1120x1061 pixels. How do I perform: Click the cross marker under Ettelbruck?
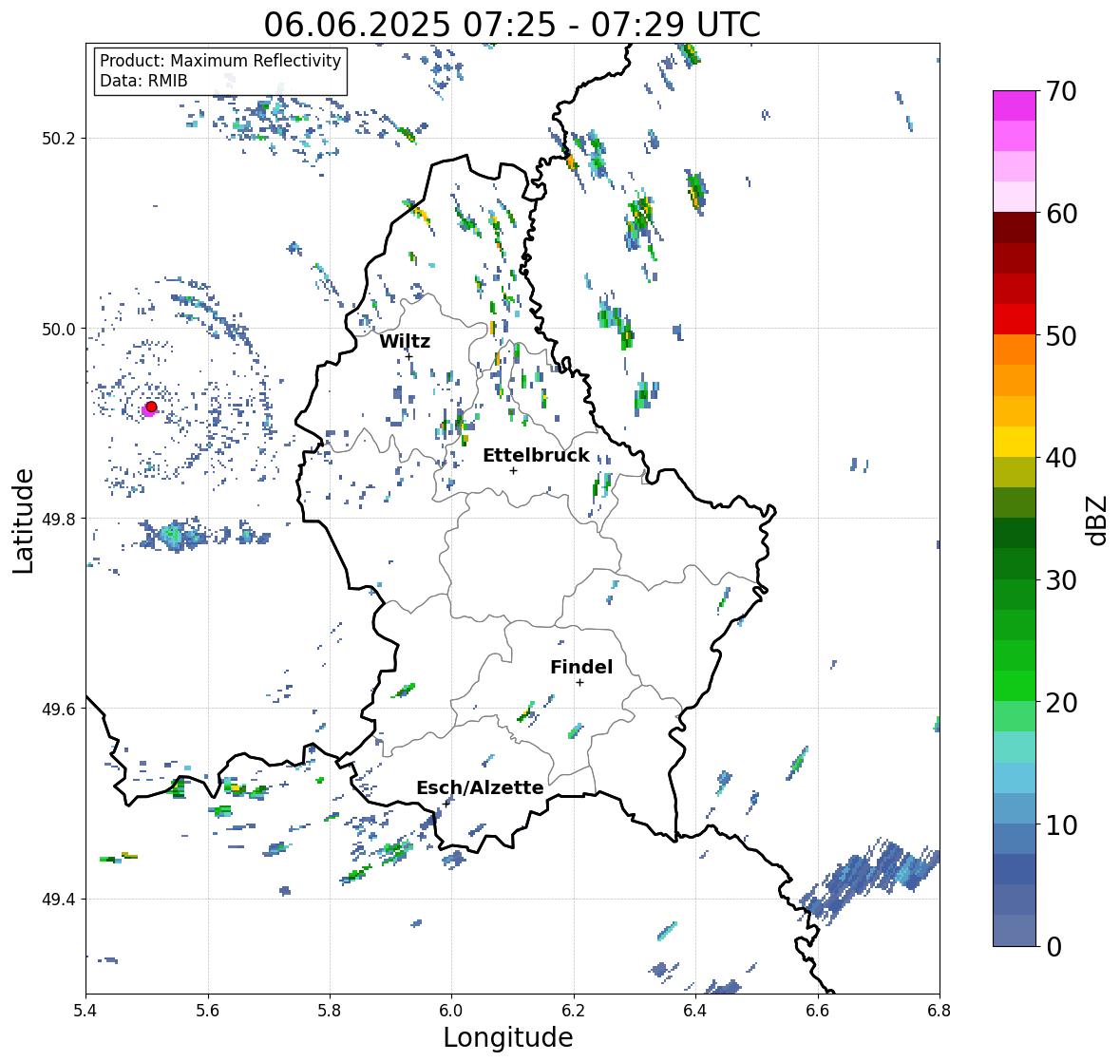(513, 470)
